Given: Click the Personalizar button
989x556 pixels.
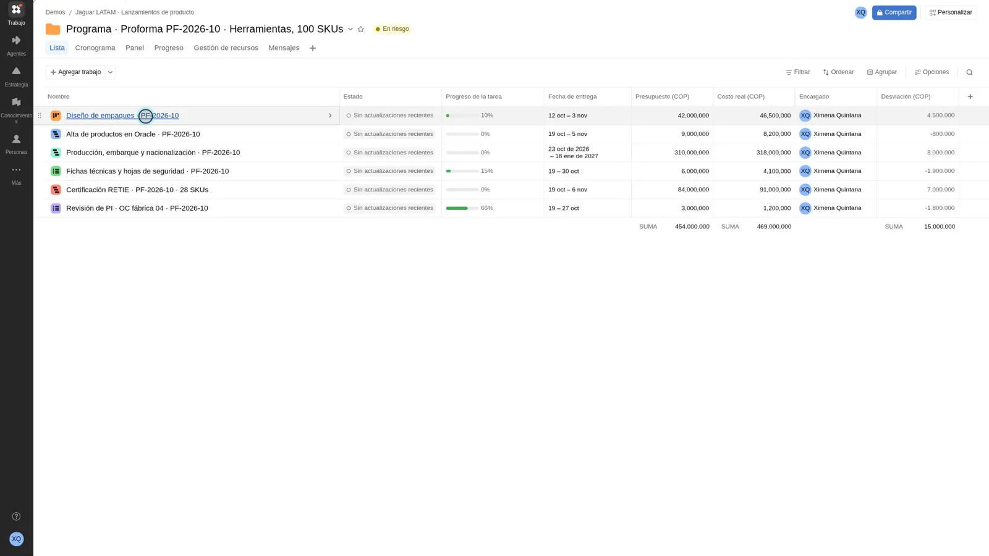Looking at the screenshot, I should 951,12.
